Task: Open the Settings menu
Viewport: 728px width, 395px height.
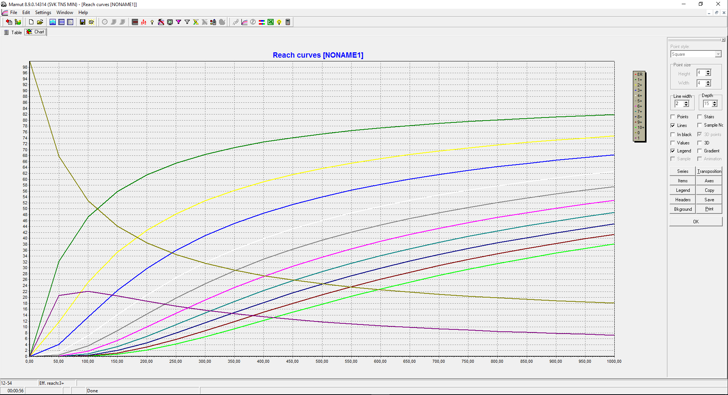Action: click(43, 13)
